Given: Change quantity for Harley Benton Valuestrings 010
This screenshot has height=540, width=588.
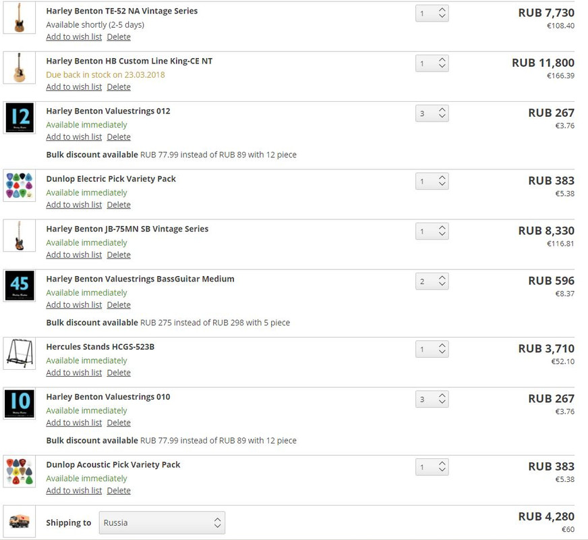Looking at the screenshot, I should [432, 399].
